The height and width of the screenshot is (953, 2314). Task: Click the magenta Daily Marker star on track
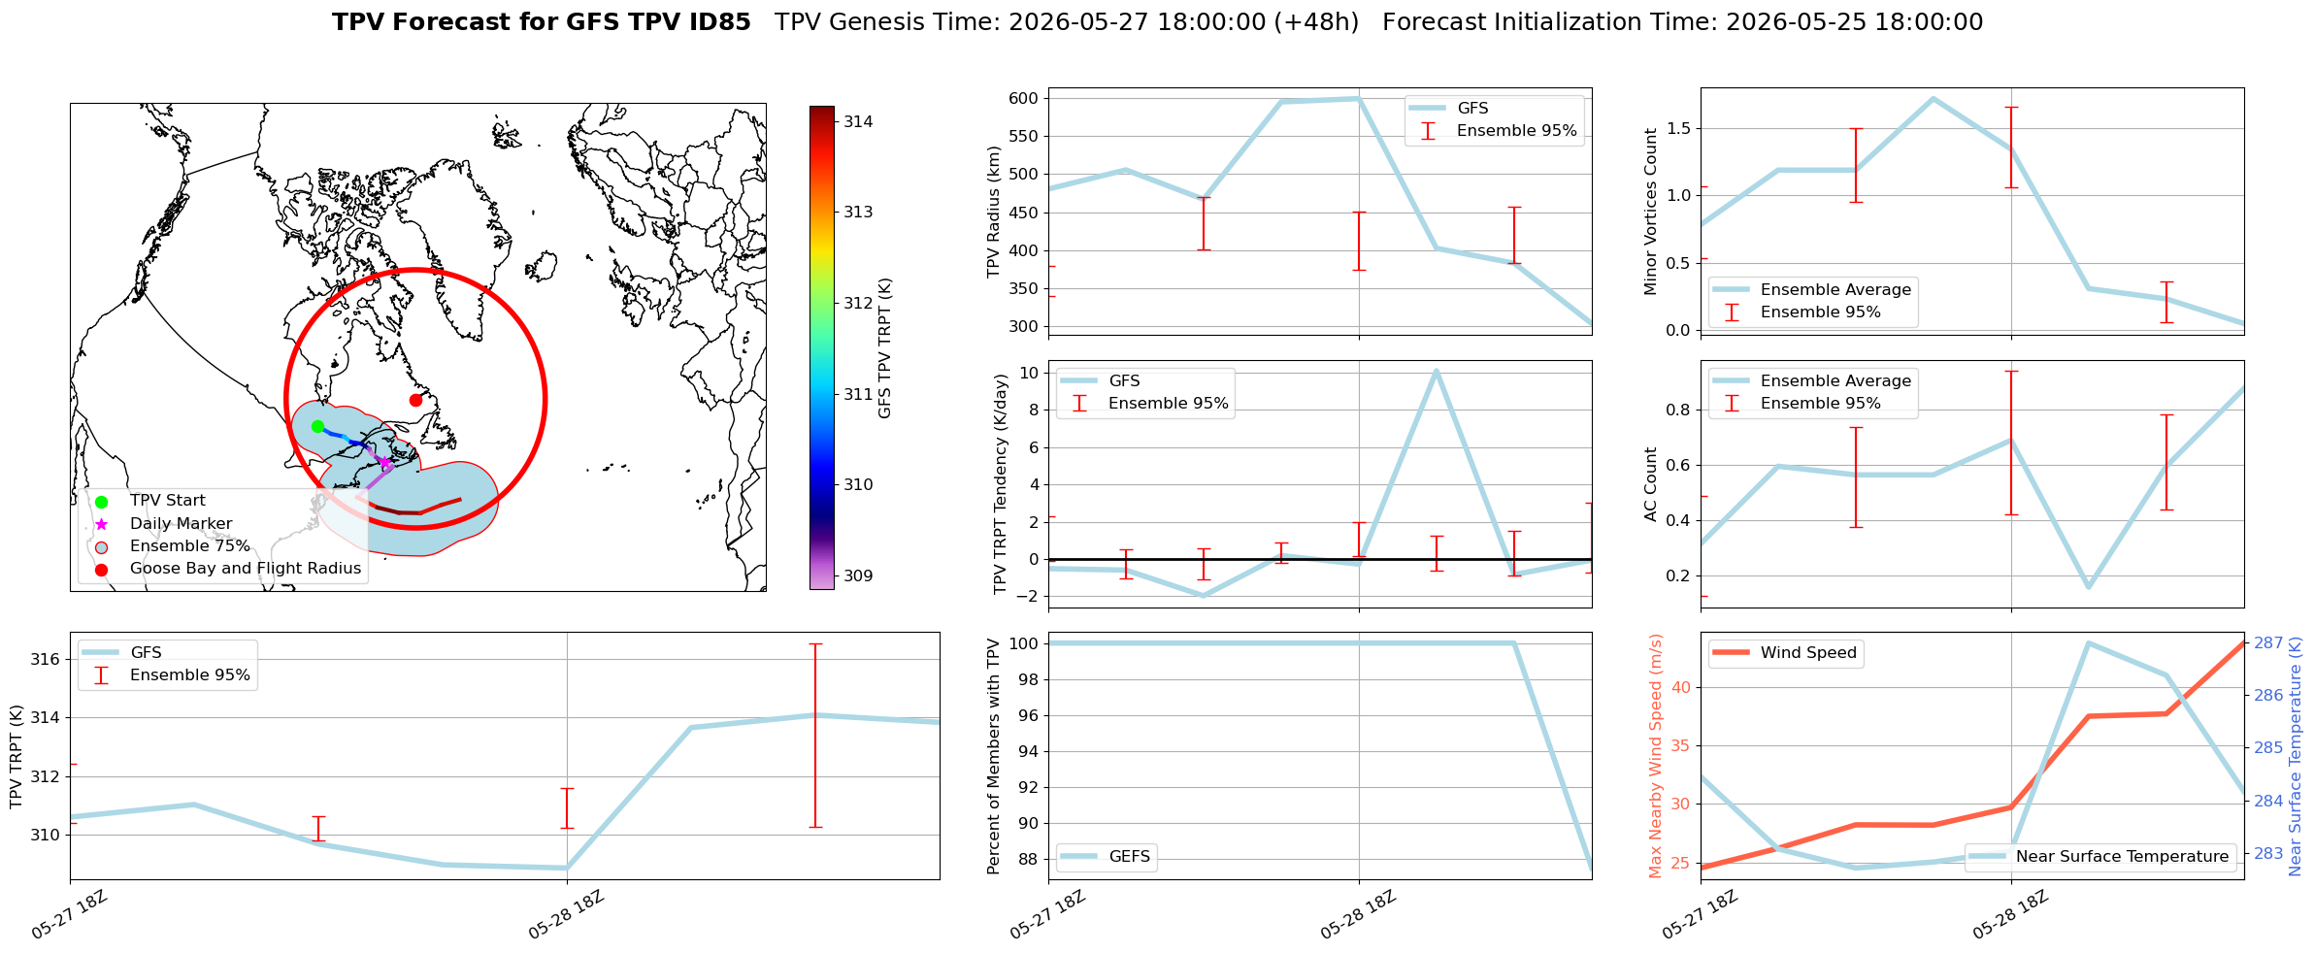click(x=384, y=462)
